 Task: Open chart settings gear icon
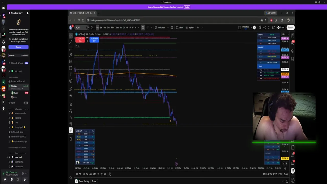click(265, 28)
